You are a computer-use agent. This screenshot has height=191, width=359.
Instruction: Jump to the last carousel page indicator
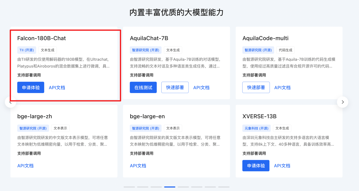[224, 187]
